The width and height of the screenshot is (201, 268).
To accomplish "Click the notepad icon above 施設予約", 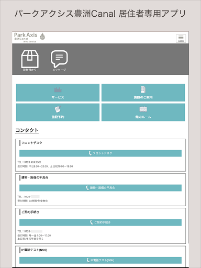I will click(58, 109).
